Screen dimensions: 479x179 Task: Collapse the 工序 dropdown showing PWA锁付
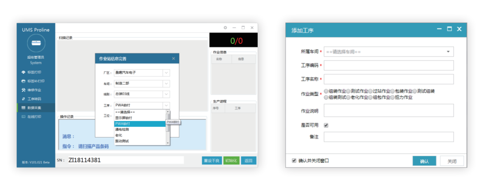[166, 105]
